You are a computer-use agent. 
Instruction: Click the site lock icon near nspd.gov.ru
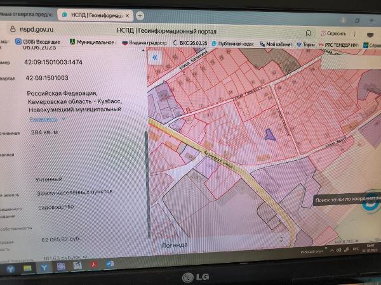[13, 29]
